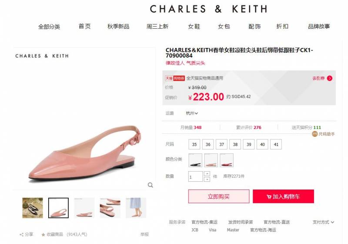Viewport: 348px width, 244px height.
Task: Go to the 女鞋 navigation tab
Action: tap(194, 27)
